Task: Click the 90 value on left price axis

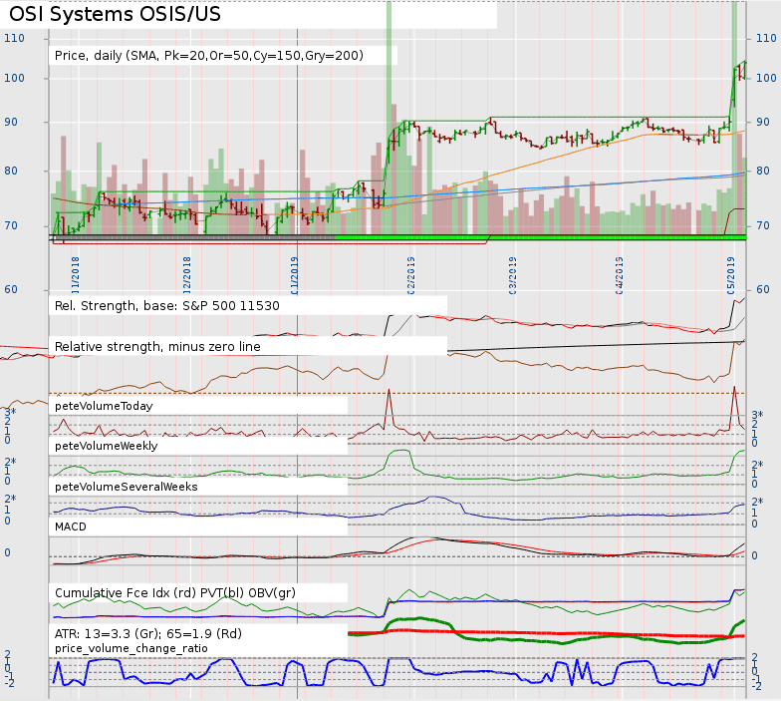Action: coord(10,122)
